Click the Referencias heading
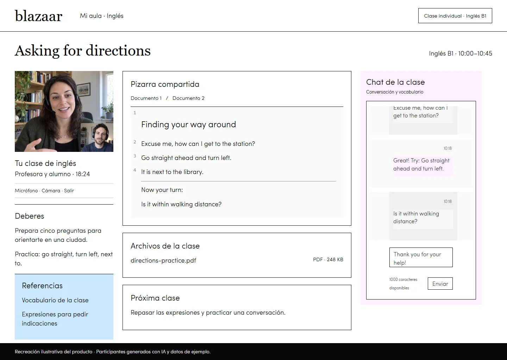This screenshot has height=360, width=507. click(42, 286)
